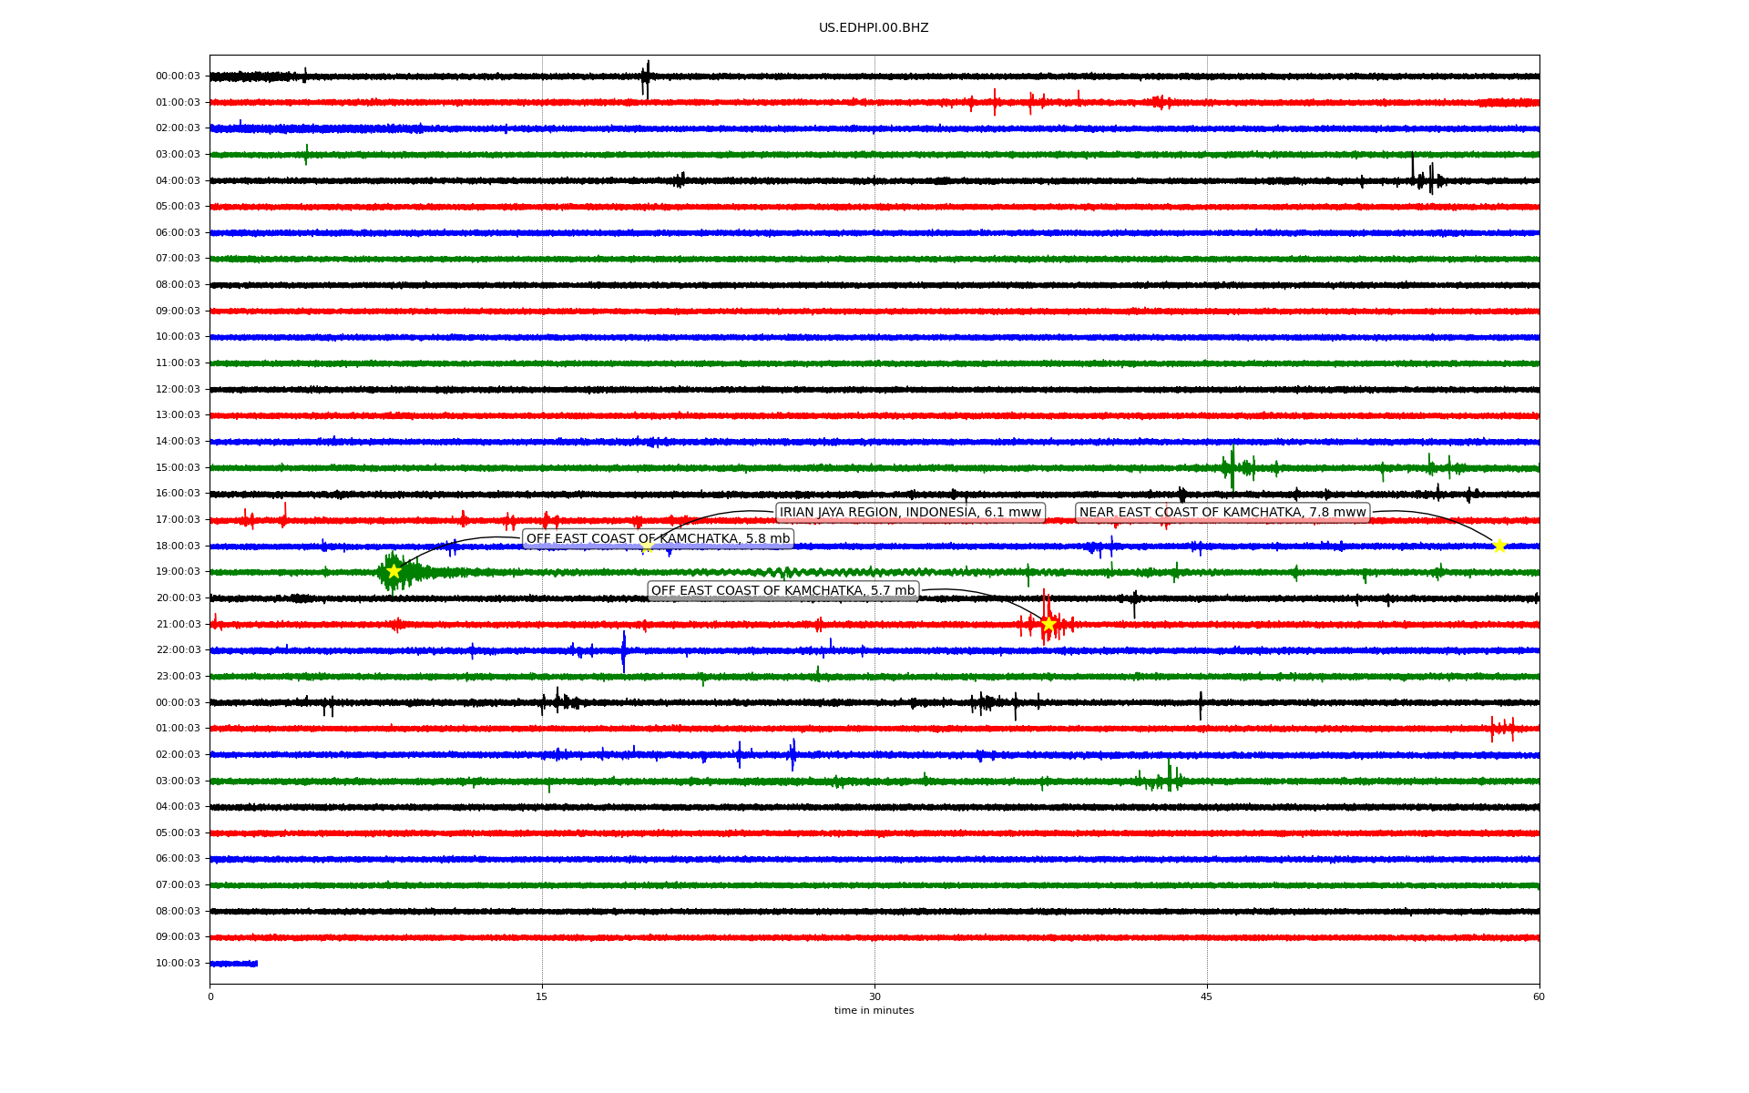Click the OFF EAST COAST OF KAMCHATKA 5.8 mb label
1749x1093 pixels.
pyautogui.click(x=658, y=538)
